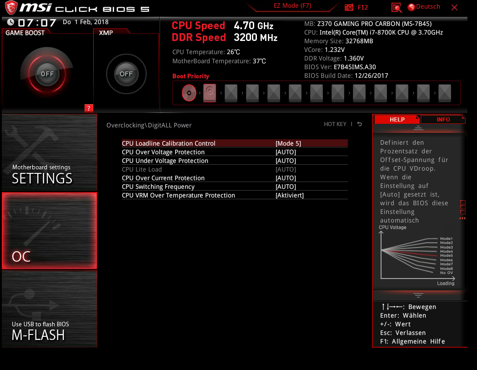Click the CPU Temperature 26°C reading
Viewport: 477px width, 370px height.
(206, 52)
